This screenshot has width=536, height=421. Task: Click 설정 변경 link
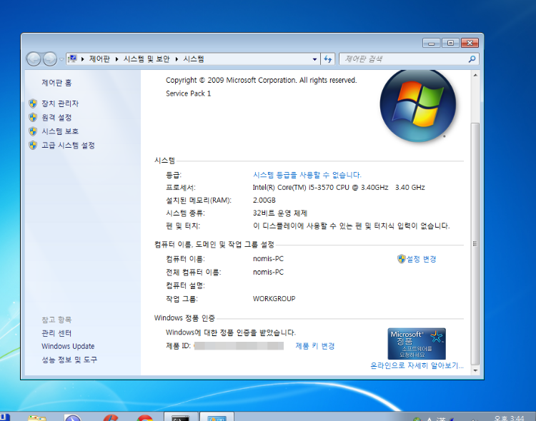[x=421, y=259]
